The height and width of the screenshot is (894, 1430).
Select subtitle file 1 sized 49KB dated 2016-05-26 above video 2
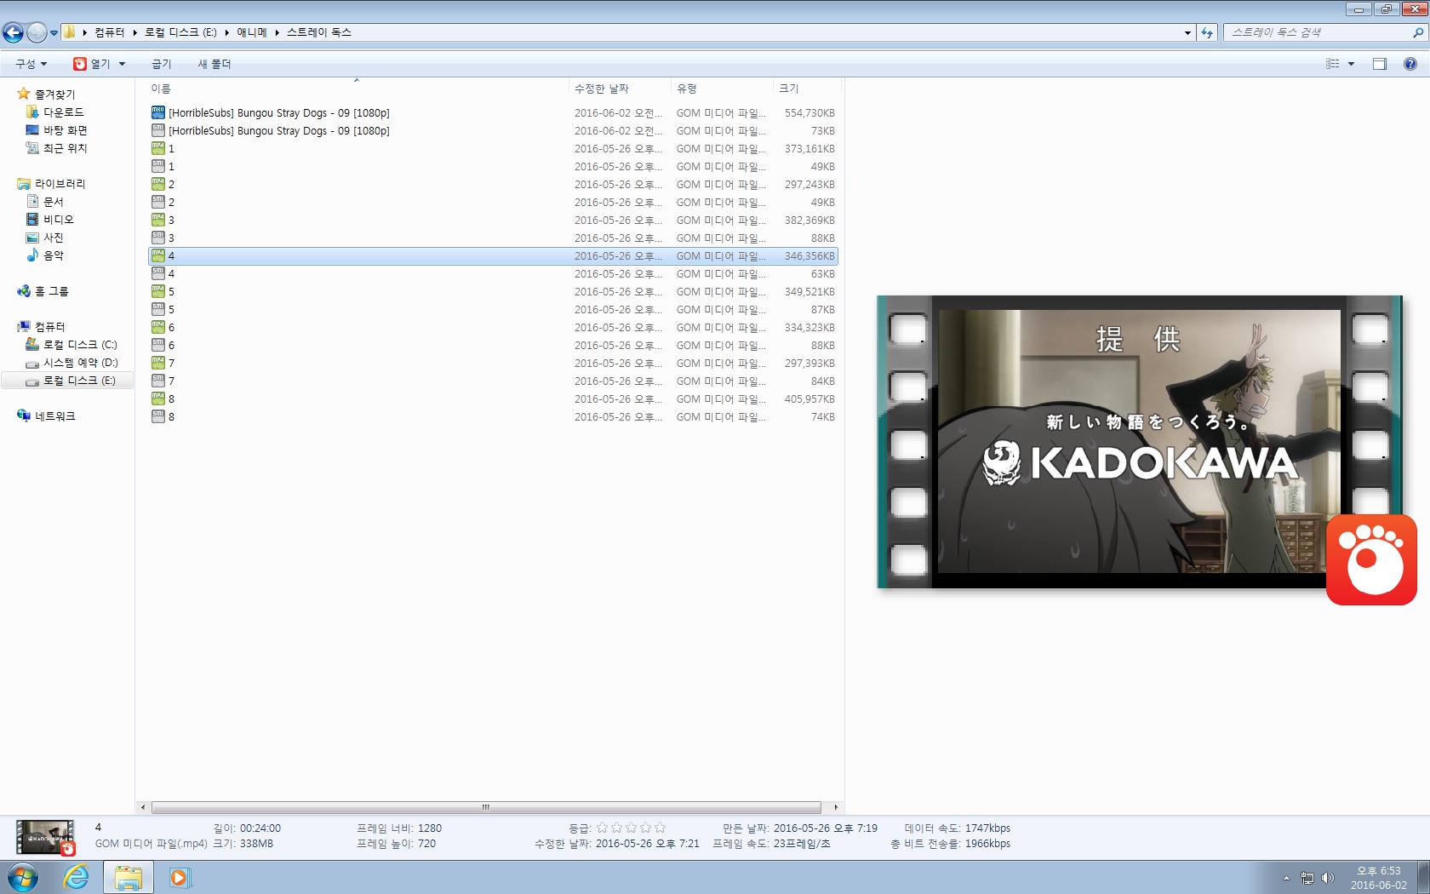pos(494,166)
